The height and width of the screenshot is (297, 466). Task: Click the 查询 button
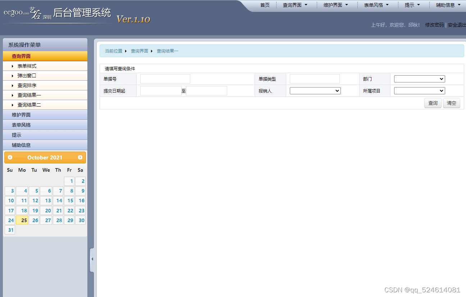click(433, 103)
